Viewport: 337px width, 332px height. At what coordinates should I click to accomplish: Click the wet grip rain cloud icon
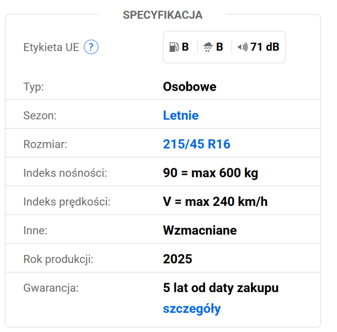click(x=208, y=47)
